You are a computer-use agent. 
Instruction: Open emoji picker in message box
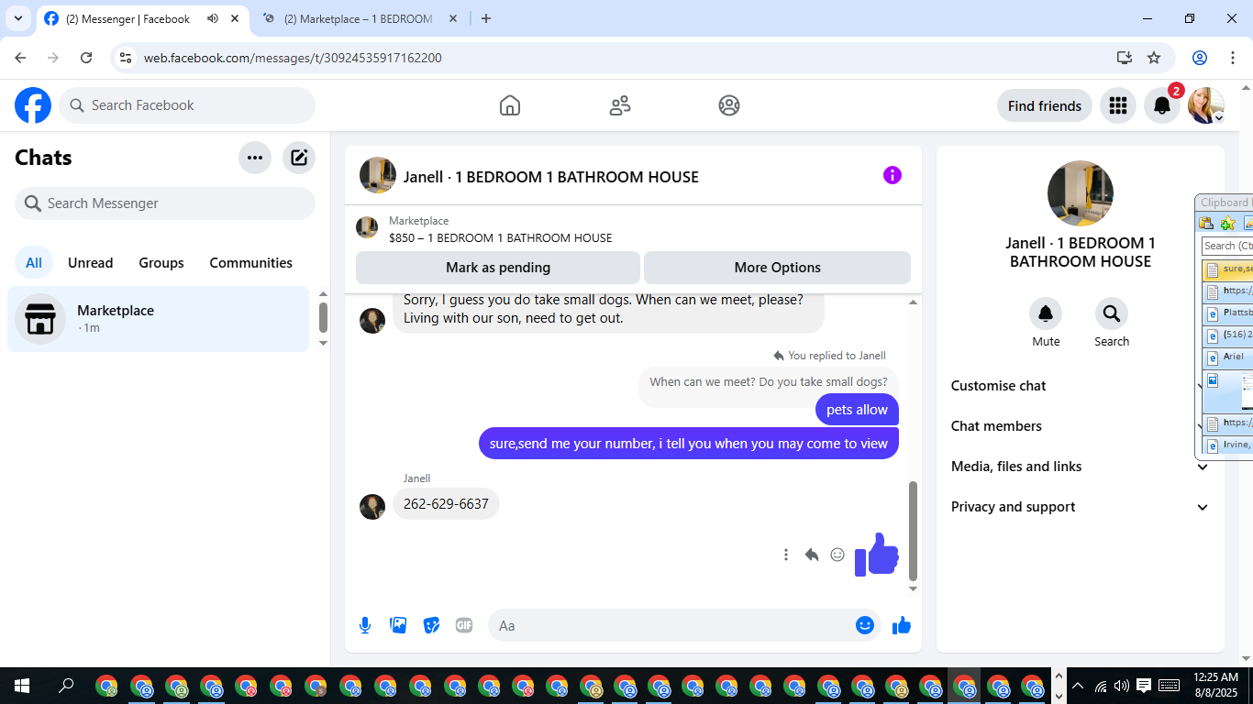tap(865, 625)
